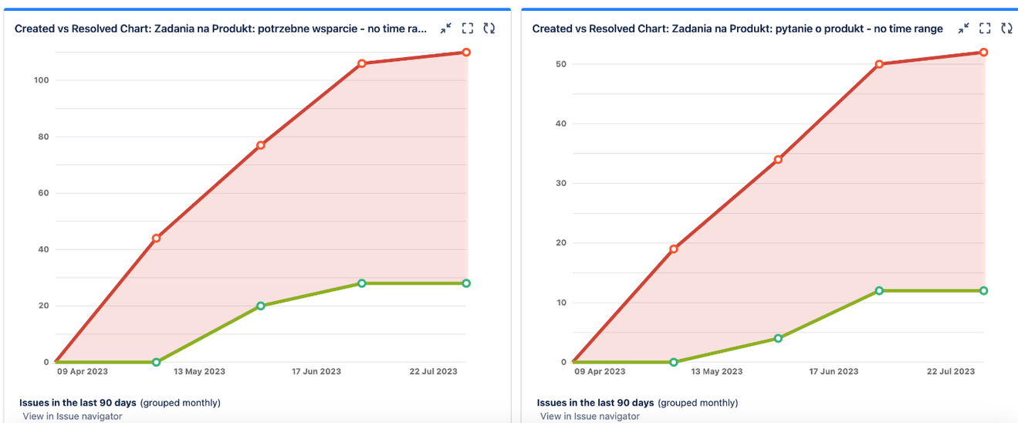Minimize the 'pytanie o produkt' chart gadget

[963, 29]
